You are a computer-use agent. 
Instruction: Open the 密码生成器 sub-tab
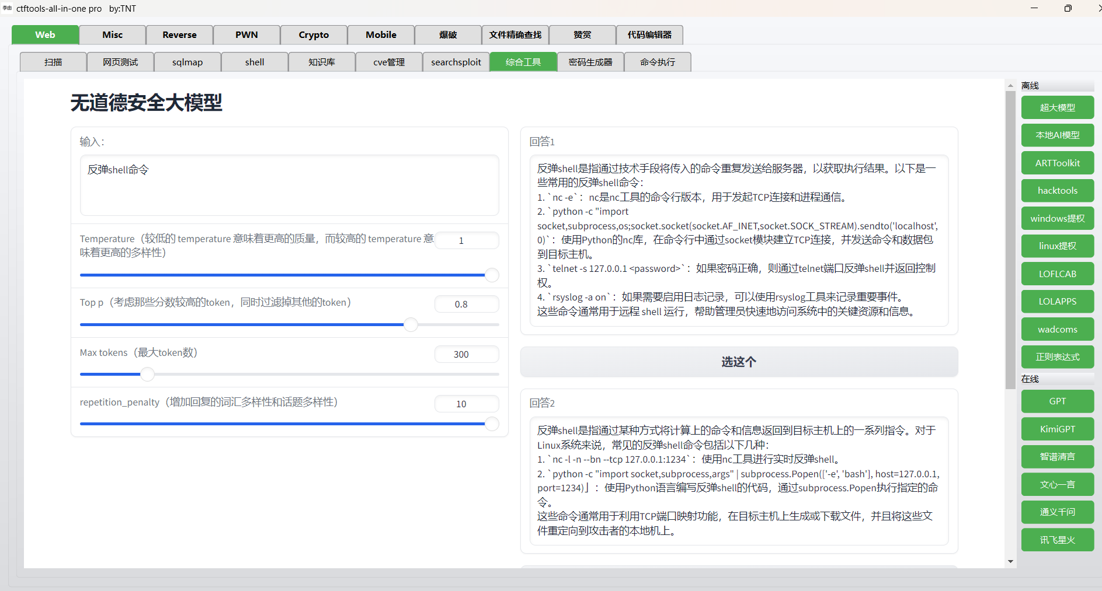coord(590,62)
